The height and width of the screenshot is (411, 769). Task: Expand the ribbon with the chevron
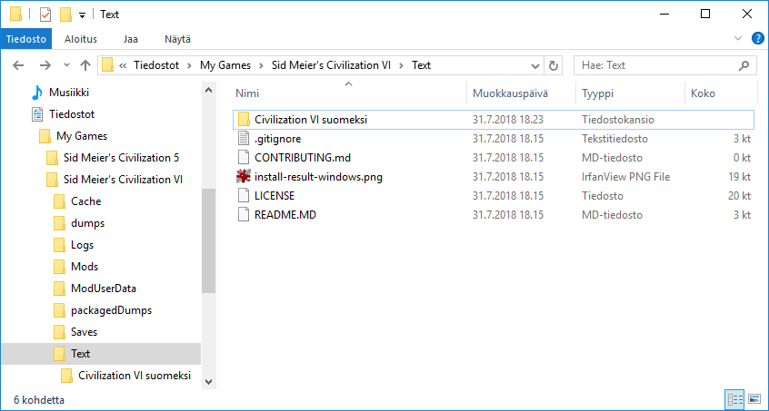(x=737, y=39)
